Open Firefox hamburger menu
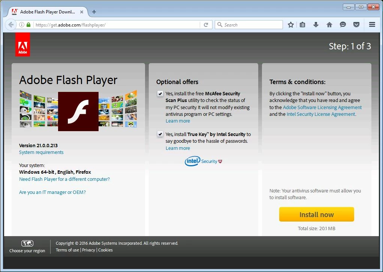This screenshot has width=383, height=272. tap(372, 25)
